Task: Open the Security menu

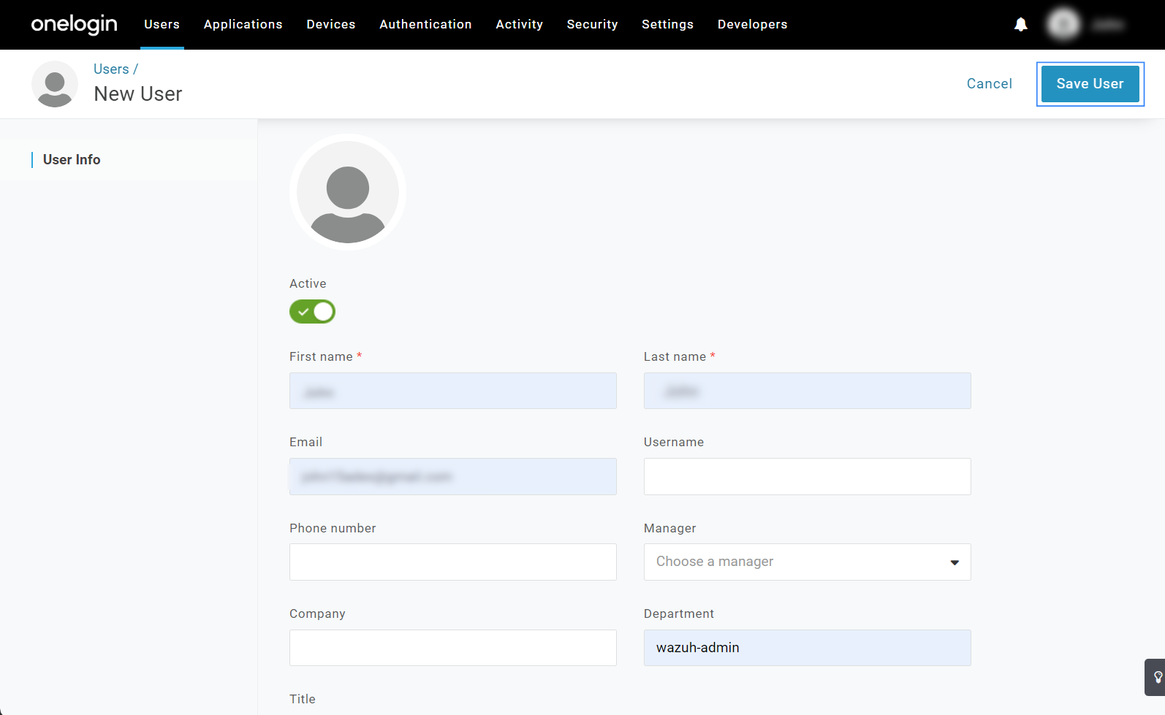Action: [x=592, y=24]
